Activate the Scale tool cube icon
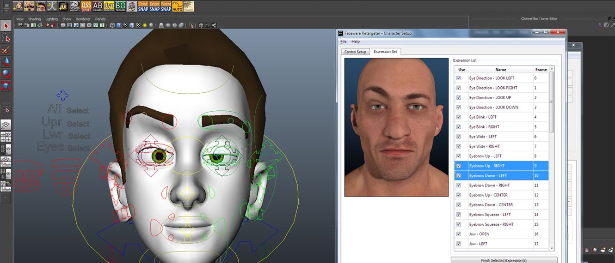Viewport: 615px width, 263px height. coord(6,85)
